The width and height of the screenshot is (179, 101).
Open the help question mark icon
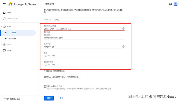point(170,4)
